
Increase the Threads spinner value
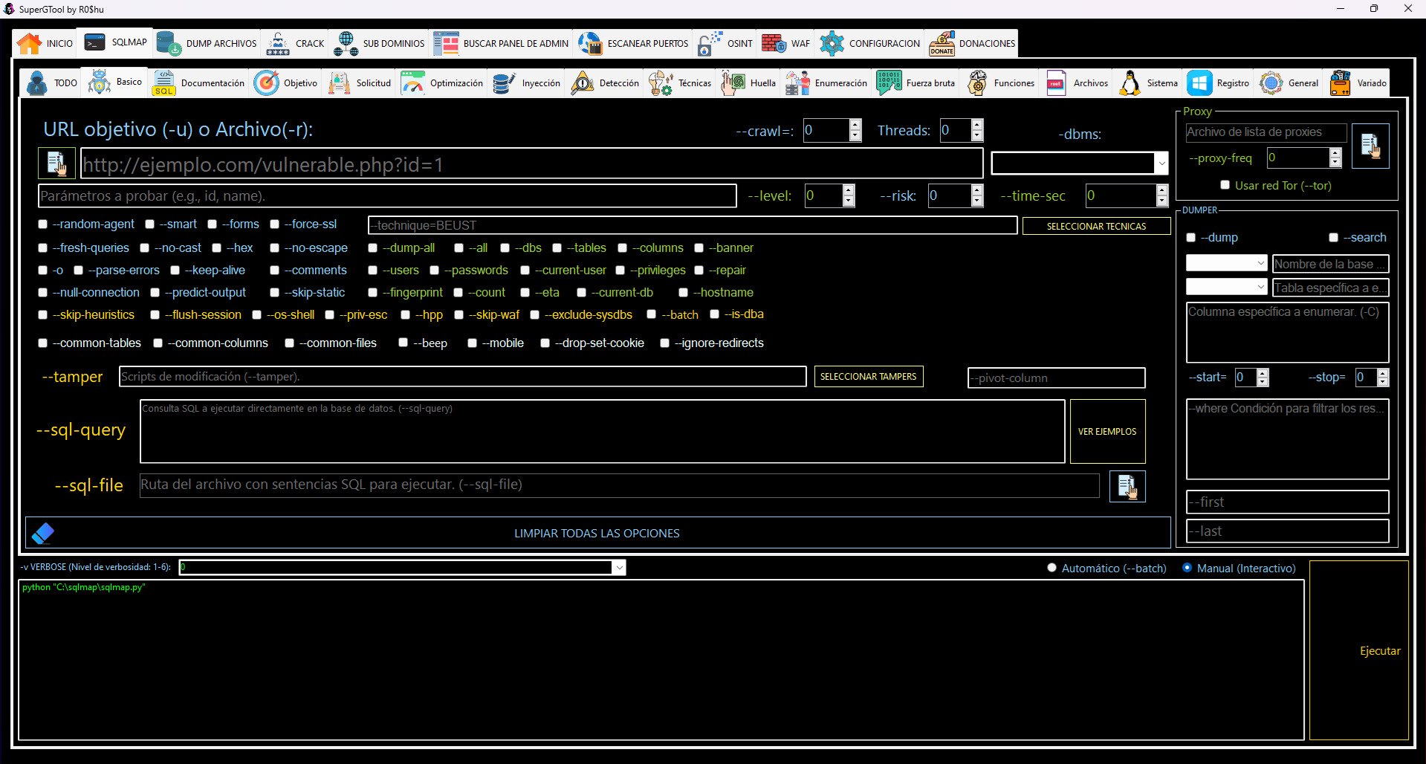tap(977, 125)
